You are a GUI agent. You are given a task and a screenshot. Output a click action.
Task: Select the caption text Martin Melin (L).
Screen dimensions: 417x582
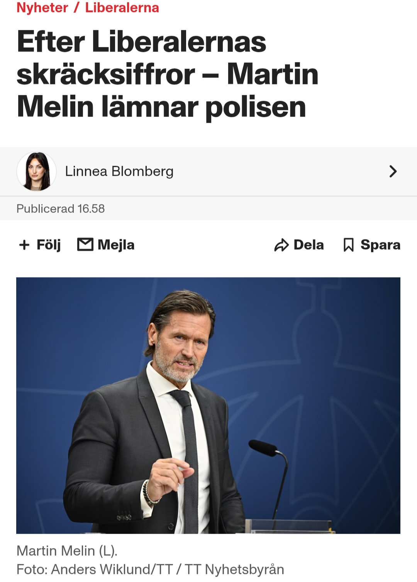tap(67, 550)
